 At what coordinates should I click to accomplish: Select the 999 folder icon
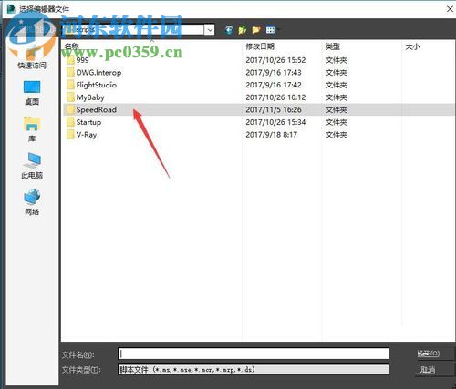[70, 60]
